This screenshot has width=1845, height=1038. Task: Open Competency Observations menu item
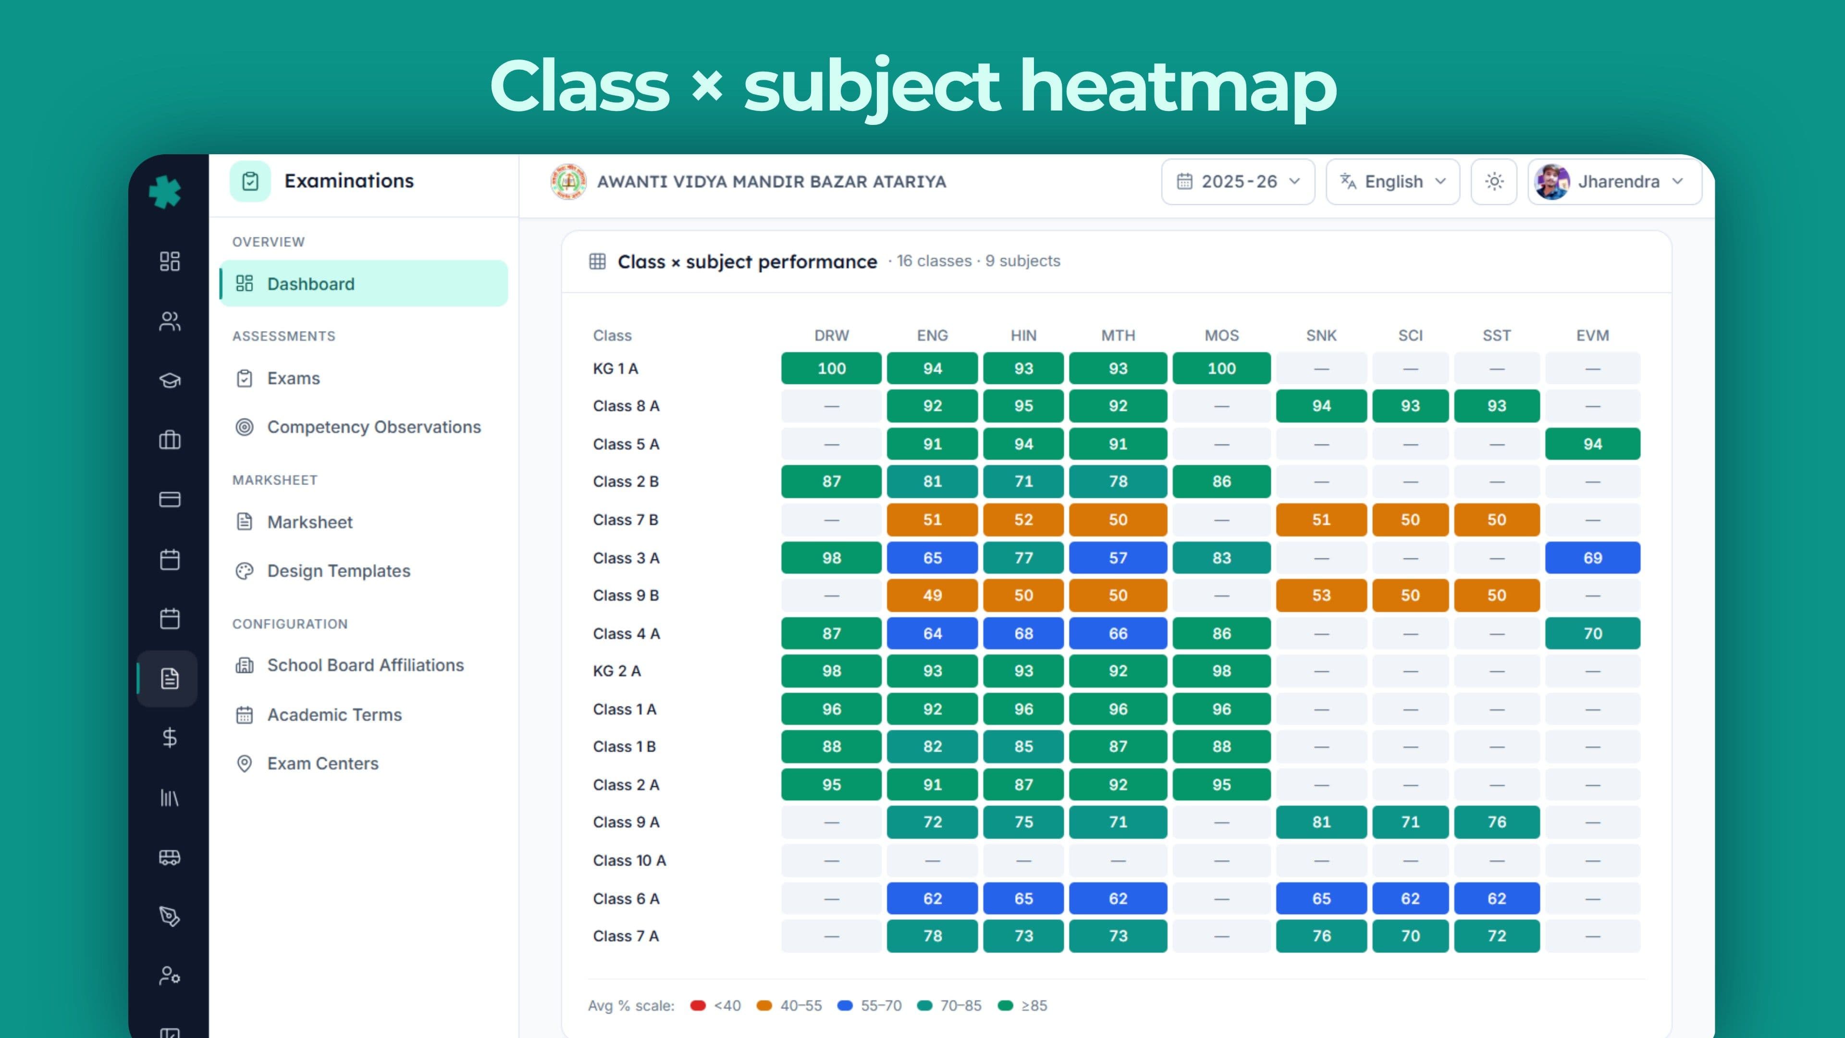tap(364, 427)
